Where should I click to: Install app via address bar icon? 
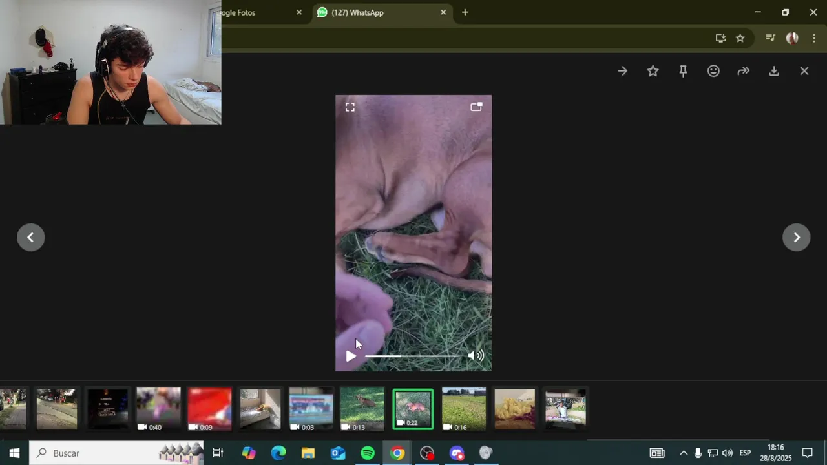(x=720, y=38)
